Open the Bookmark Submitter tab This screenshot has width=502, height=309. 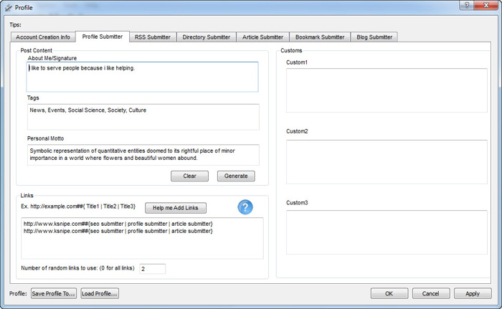(x=320, y=37)
